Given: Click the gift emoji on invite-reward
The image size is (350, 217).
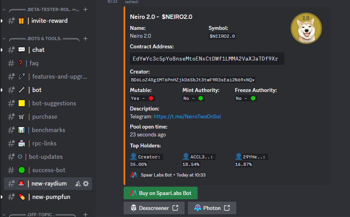Looking at the screenshot, I should click(x=21, y=21).
